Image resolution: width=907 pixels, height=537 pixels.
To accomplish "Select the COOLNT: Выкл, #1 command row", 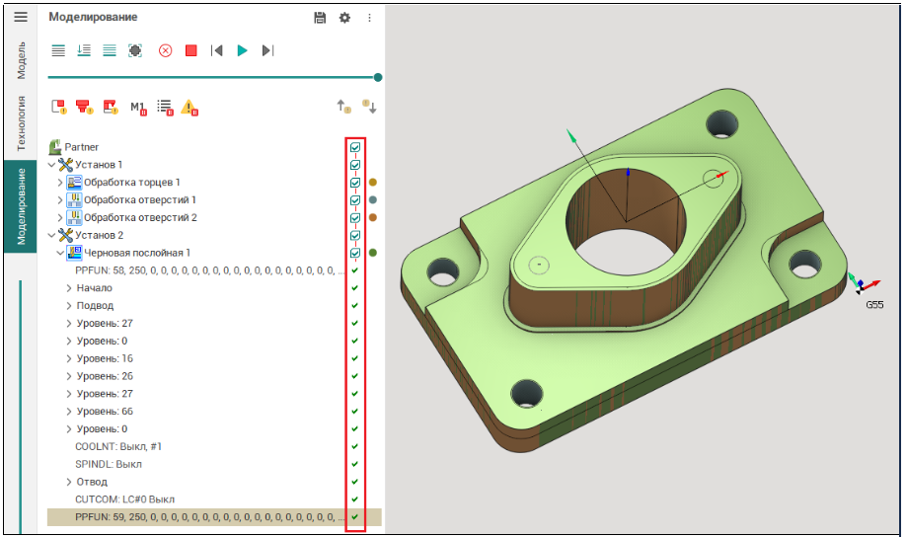I will [118, 446].
